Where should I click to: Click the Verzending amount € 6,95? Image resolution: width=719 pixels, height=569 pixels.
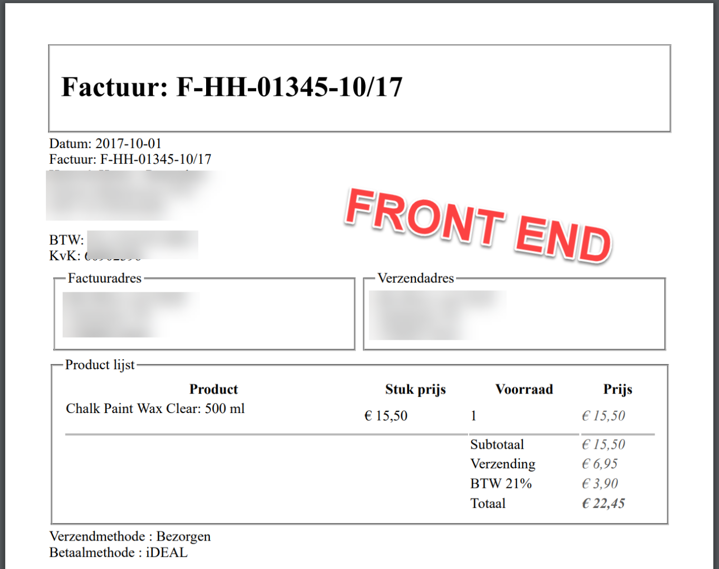click(599, 464)
